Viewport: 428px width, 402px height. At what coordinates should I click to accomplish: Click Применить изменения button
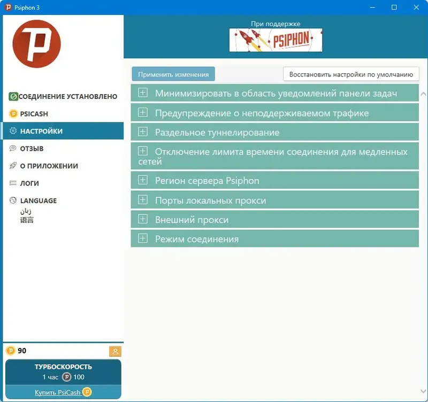click(x=173, y=74)
